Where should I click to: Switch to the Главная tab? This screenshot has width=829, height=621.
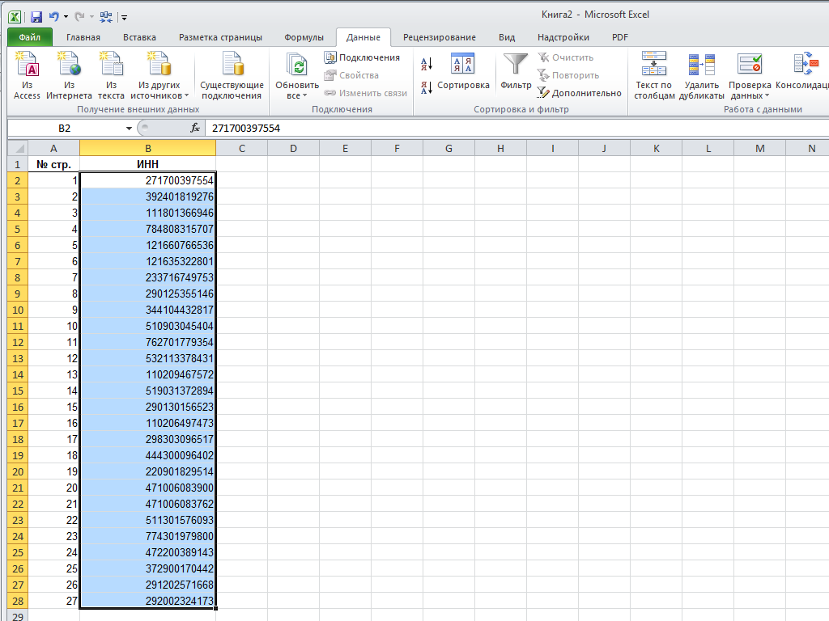[x=83, y=37]
